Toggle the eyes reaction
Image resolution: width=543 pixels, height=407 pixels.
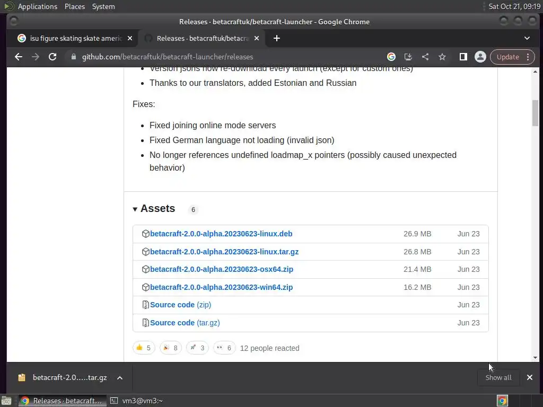click(x=224, y=348)
